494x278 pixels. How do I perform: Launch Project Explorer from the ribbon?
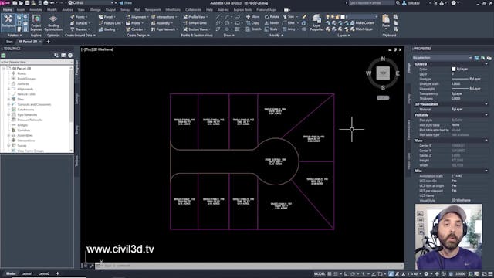(36, 22)
